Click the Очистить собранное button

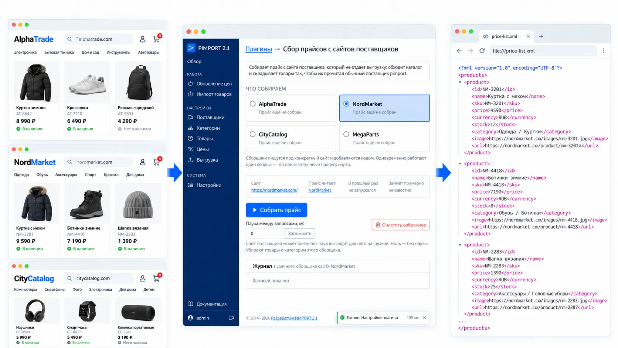(x=401, y=225)
